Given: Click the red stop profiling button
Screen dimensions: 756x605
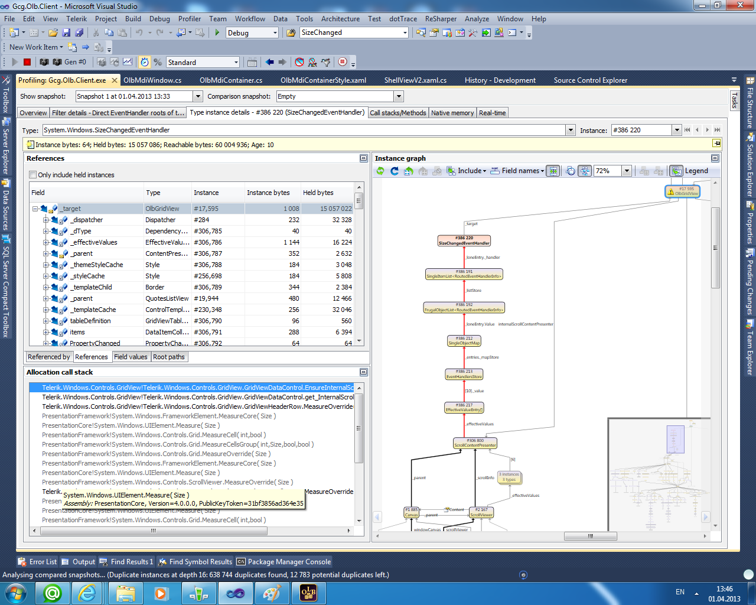Looking at the screenshot, I should (27, 62).
